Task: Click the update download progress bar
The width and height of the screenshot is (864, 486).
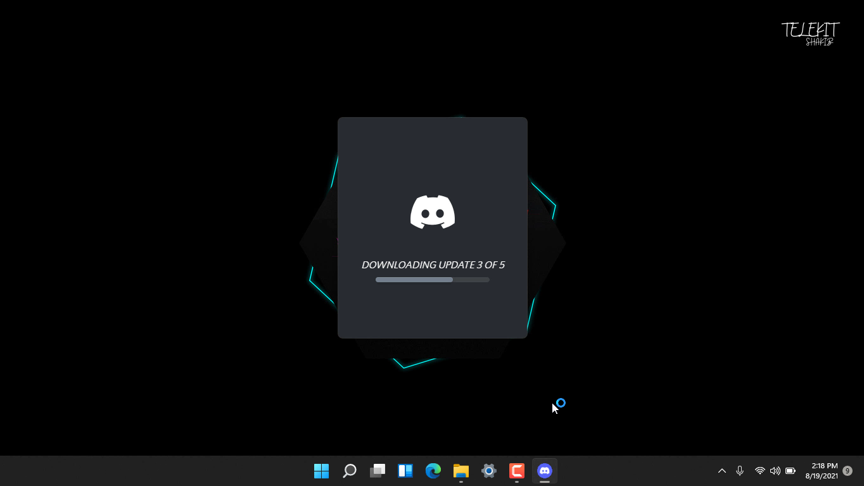Action: click(x=433, y=280)
